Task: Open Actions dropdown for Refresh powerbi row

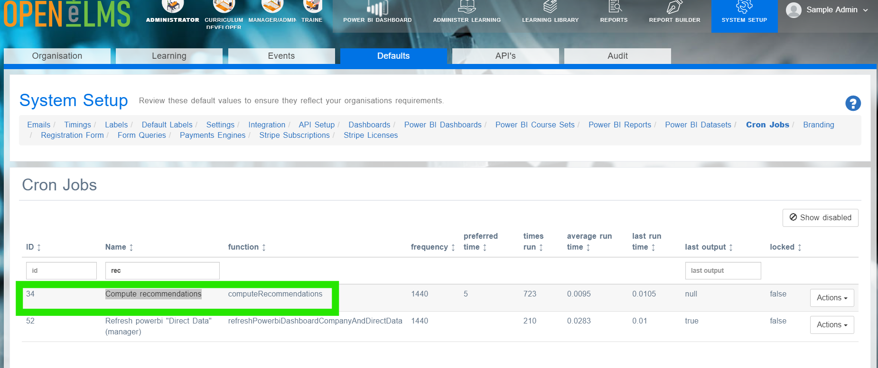Action: click(x=832, y=325)
